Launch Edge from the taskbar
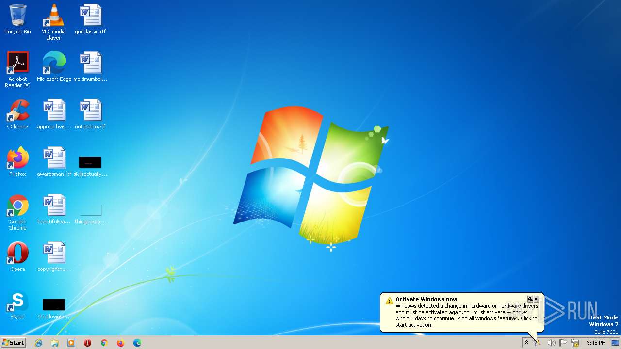Viewport: 621px width, 349px height. pos(137,343)
